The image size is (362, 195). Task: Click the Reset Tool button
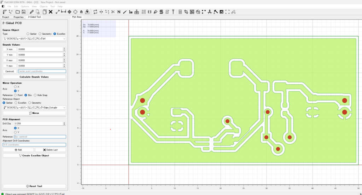(34, 186)
